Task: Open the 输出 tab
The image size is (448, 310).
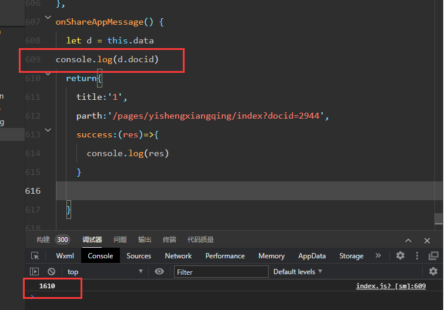Action: (145, 240)
